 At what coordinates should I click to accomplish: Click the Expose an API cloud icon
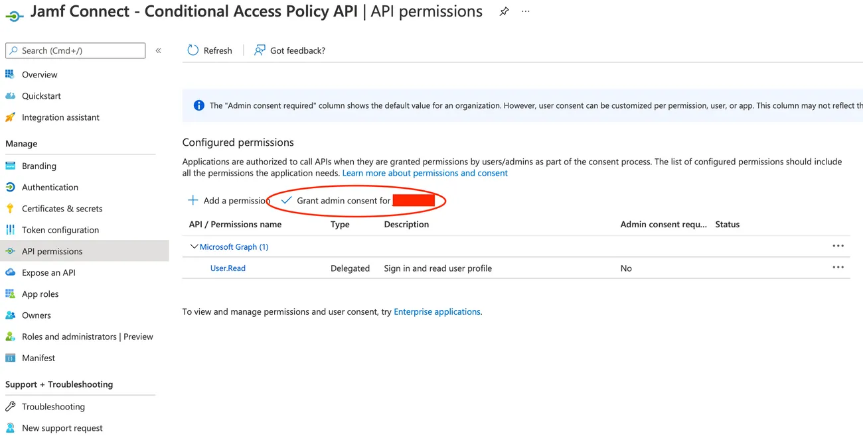pos(10,272)
